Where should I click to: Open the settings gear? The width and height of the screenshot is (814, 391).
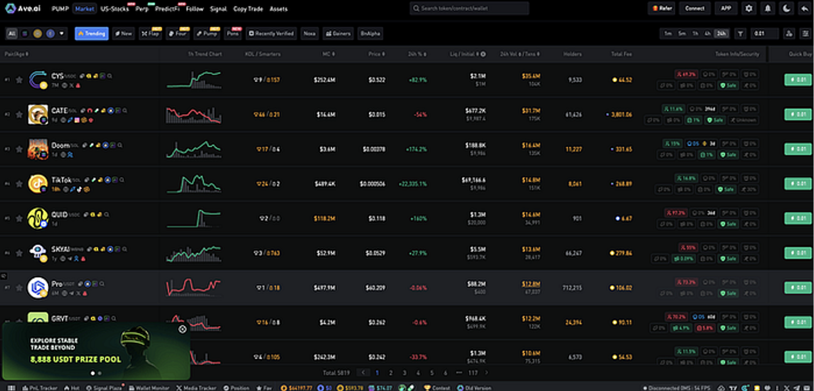click(x=749, y=8)
